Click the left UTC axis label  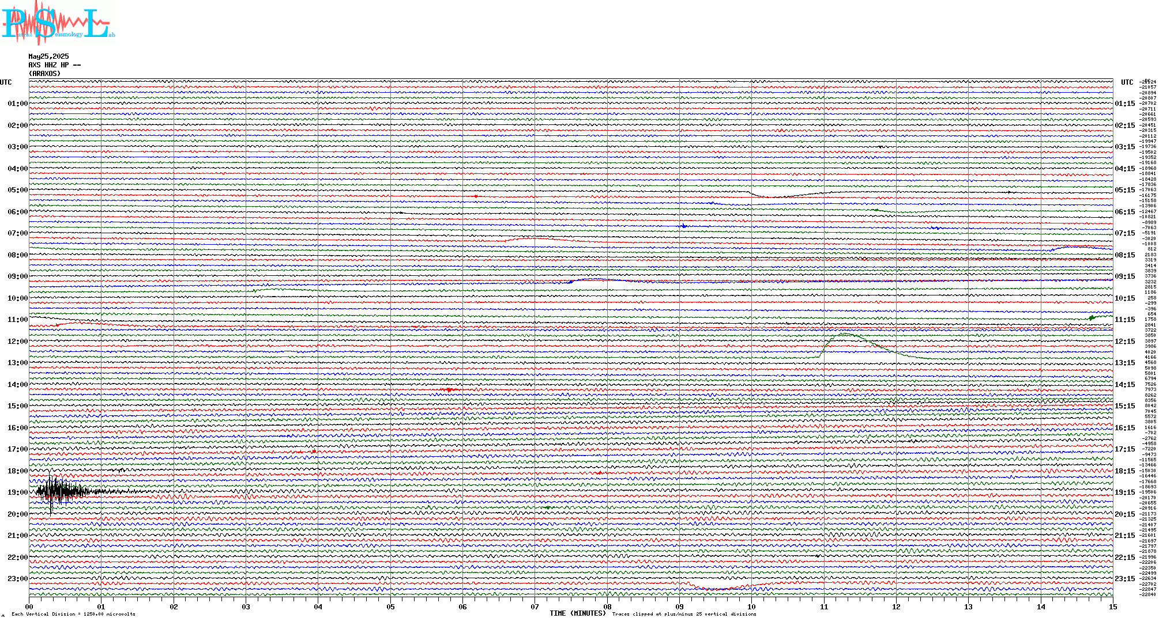6,82
